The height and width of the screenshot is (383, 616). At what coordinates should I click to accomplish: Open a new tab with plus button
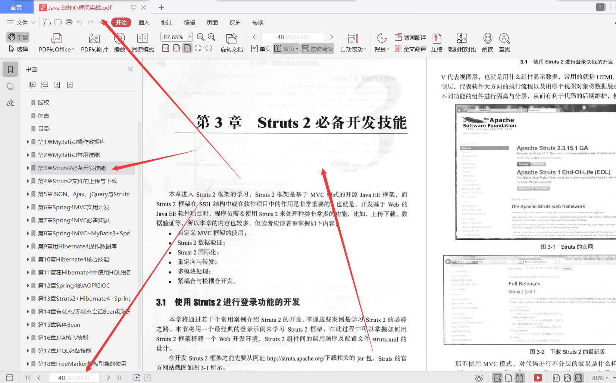click(161, 7)
